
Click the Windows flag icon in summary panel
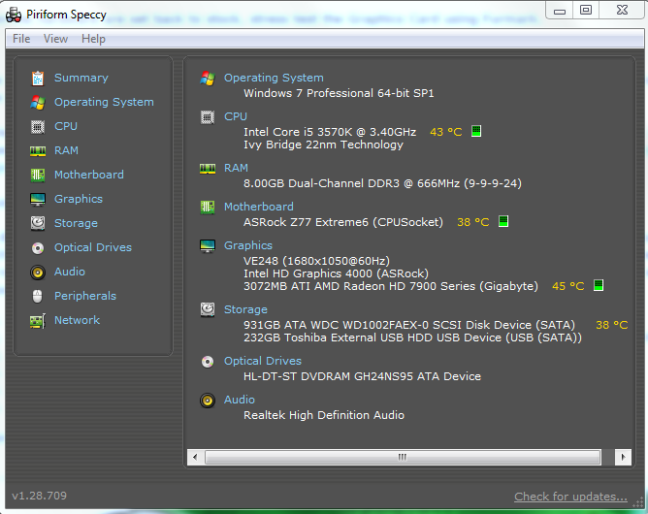pos(208,79)
